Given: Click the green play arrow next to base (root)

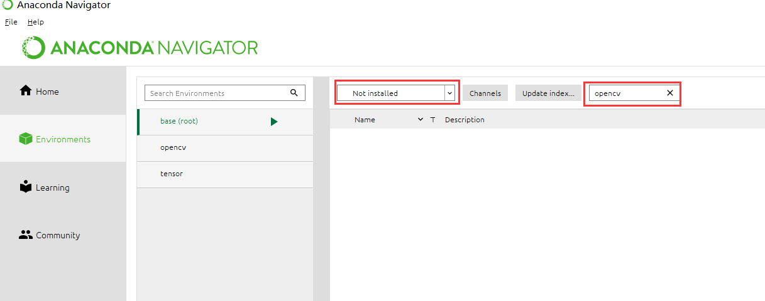Looking at the screenshot, I should tap(274, 122).
